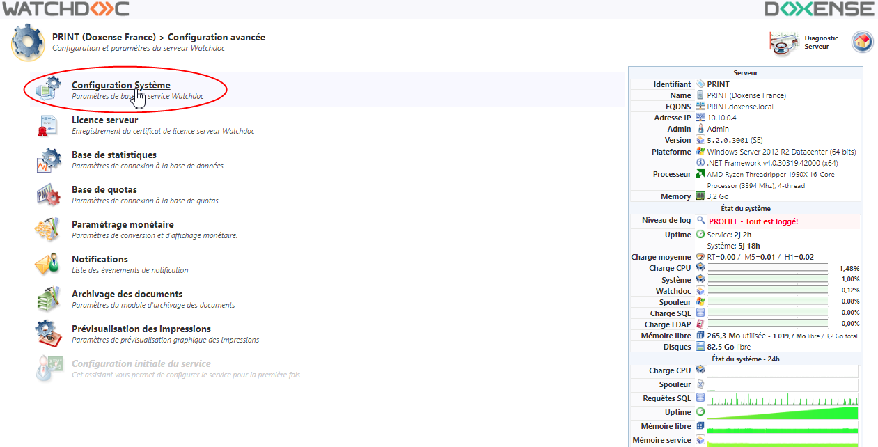
Task: Open the Paramétrage monétaire icon
Action: coord(49,230)
